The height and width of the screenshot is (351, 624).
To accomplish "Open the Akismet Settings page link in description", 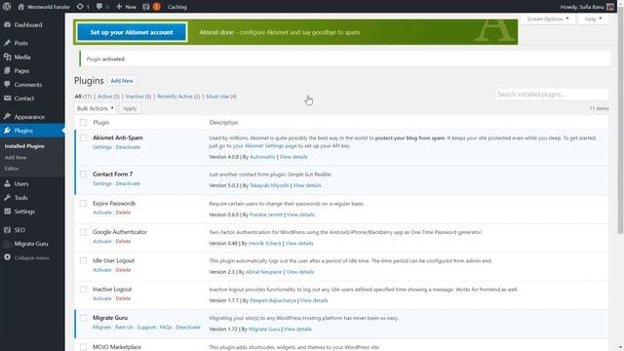I will point(264,145).
